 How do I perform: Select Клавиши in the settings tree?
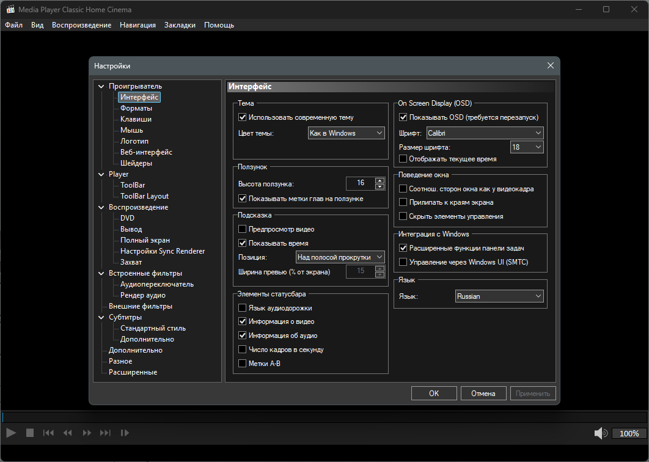[x=136, y=119]
